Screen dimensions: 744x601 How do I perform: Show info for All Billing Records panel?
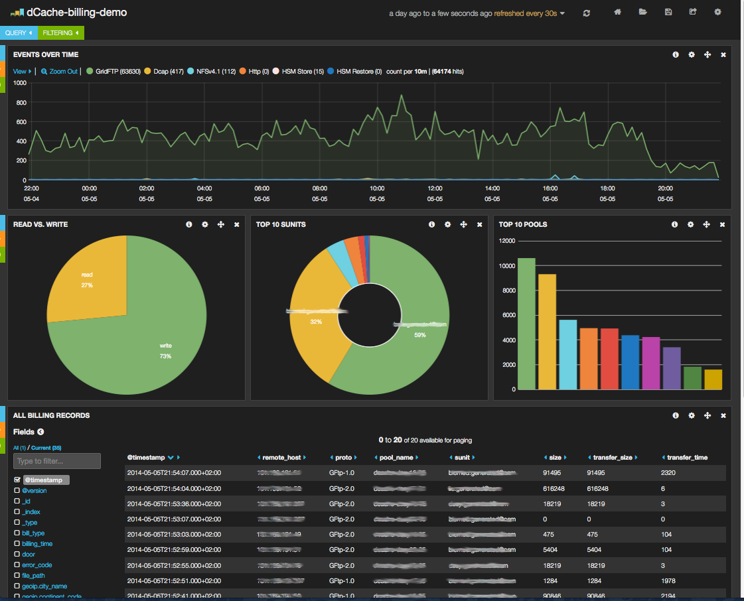pos(676,415)
